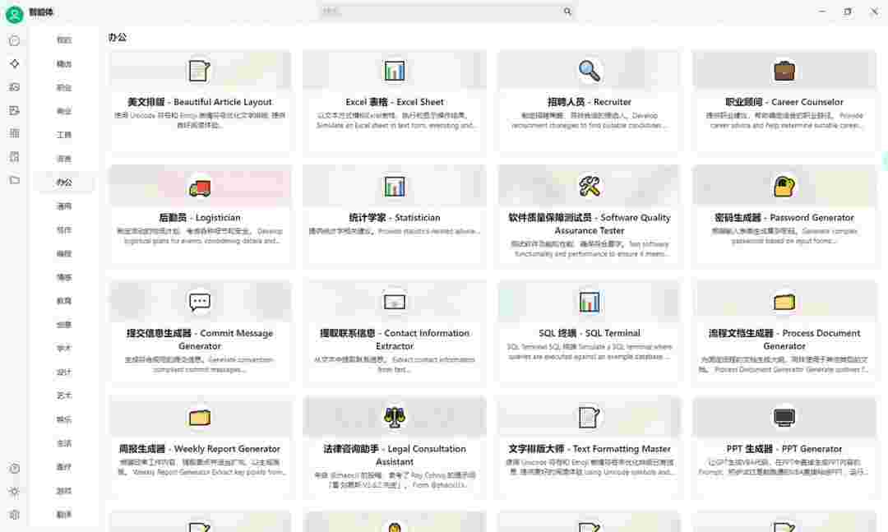888x532 pixels.
Task: Select the first category in the list
Action: 64,40
